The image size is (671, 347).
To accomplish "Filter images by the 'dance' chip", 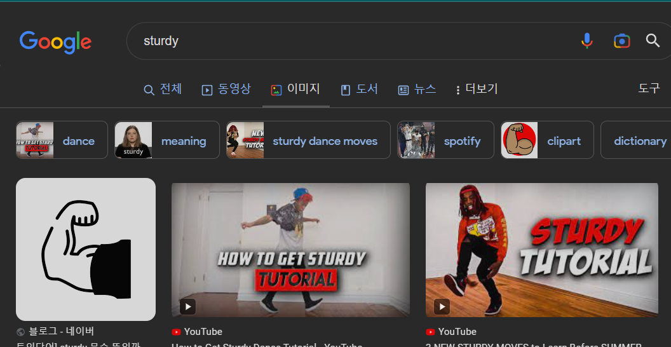I will pyautogui.click(x=62, y=140).
